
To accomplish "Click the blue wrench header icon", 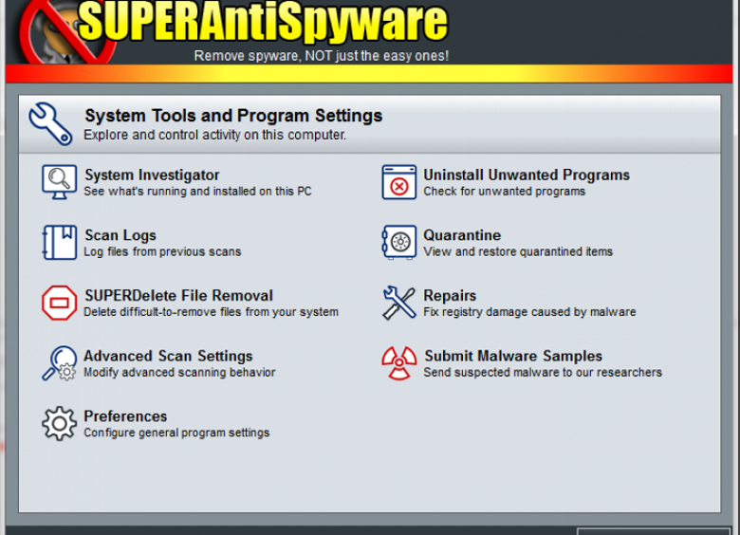I will [50, 123].
